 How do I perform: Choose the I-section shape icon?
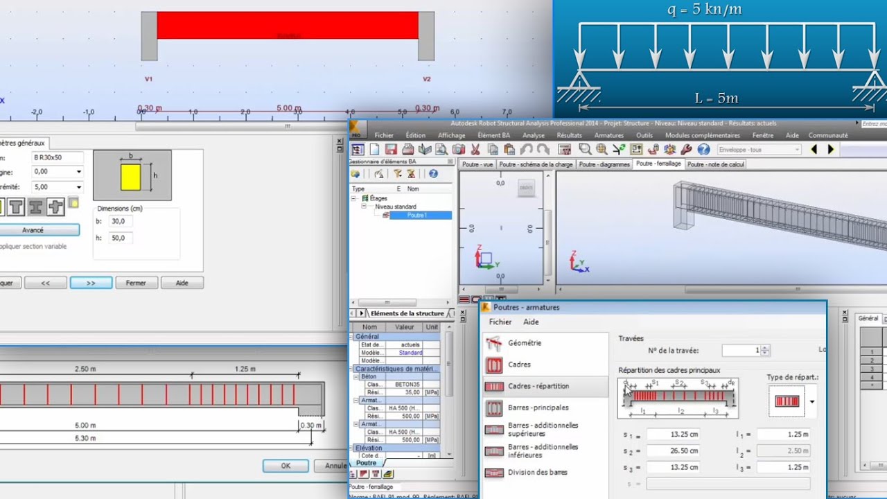click(x=35, y=207)
